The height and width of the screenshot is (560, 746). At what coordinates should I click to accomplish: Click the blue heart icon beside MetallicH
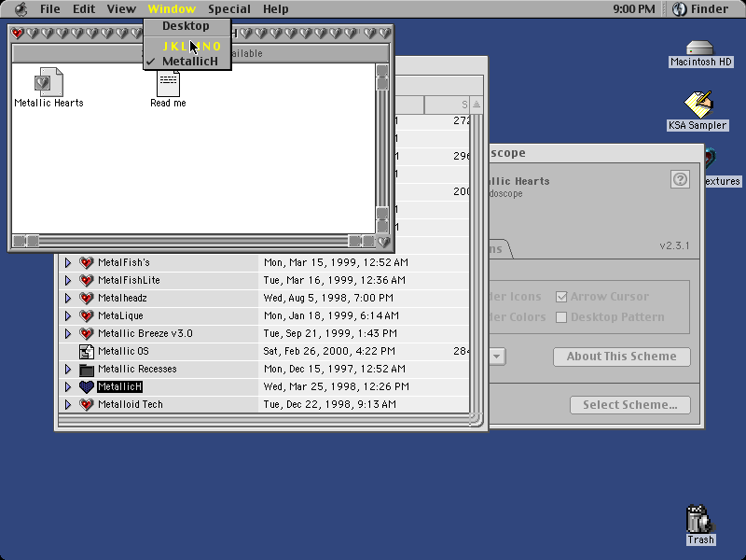pos(86,386)
